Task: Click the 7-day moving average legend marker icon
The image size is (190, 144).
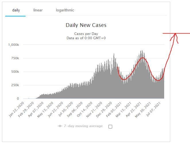Action: 60,126
